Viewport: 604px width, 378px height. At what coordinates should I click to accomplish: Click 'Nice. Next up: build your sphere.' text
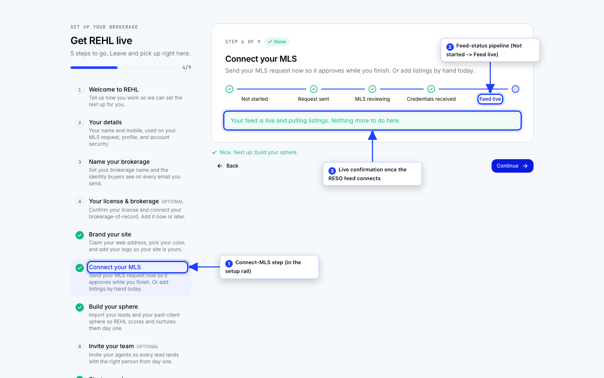pyautogui.click(x=259, y=152)
